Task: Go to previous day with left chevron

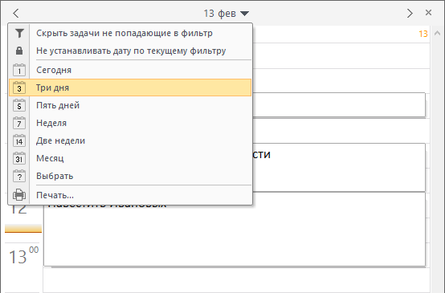Action: click(x=16, y=13)
